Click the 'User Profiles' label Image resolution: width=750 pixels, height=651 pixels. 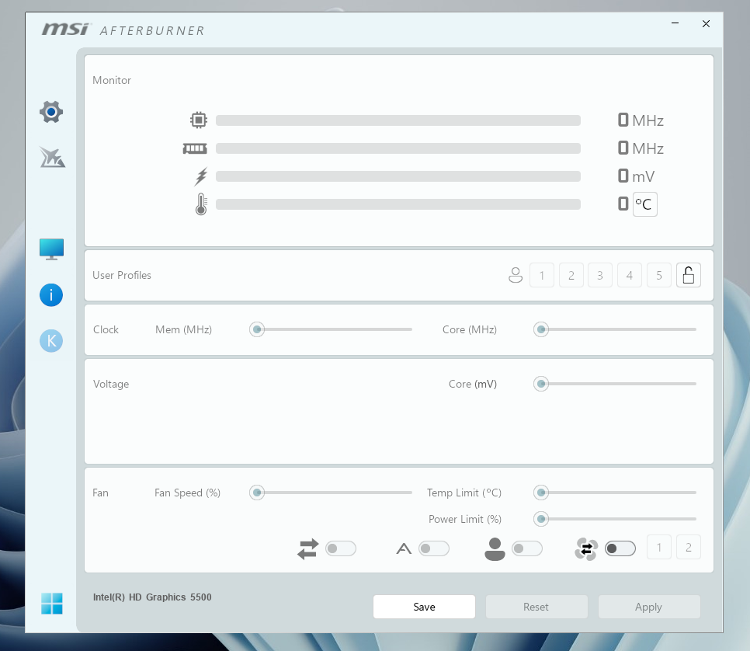tap(122, 275)
